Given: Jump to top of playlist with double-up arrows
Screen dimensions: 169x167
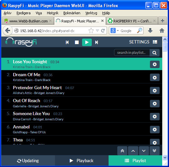Looking at the screenshot, I should (x=122, y=151).
